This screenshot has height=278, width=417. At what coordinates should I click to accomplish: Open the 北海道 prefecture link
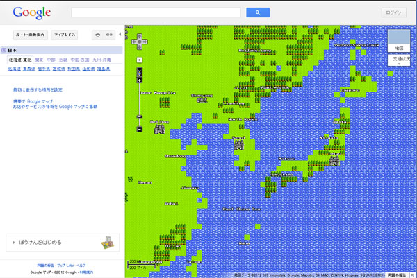(14, 69)
